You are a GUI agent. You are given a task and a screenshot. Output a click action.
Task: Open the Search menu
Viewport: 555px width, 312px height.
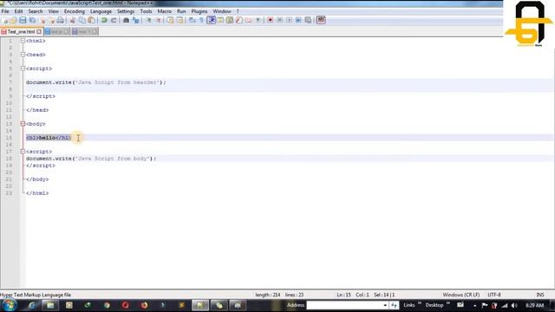[x=36, y=11]
